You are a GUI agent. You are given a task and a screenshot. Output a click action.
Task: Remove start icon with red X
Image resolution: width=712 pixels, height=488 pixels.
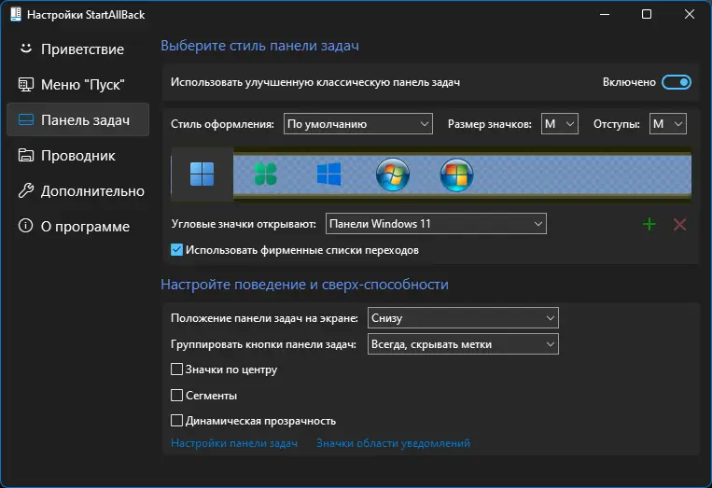point(679,224)
